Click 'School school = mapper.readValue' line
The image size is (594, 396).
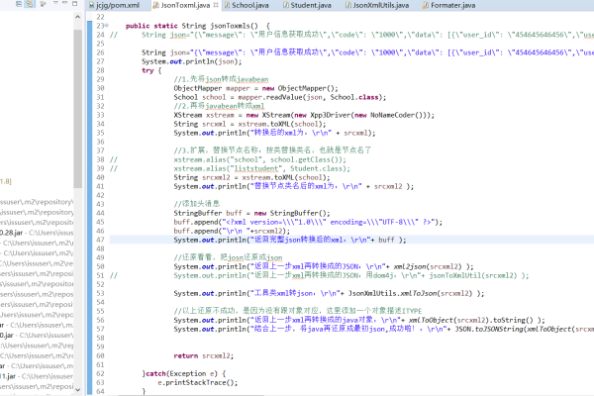coord(280,97)
